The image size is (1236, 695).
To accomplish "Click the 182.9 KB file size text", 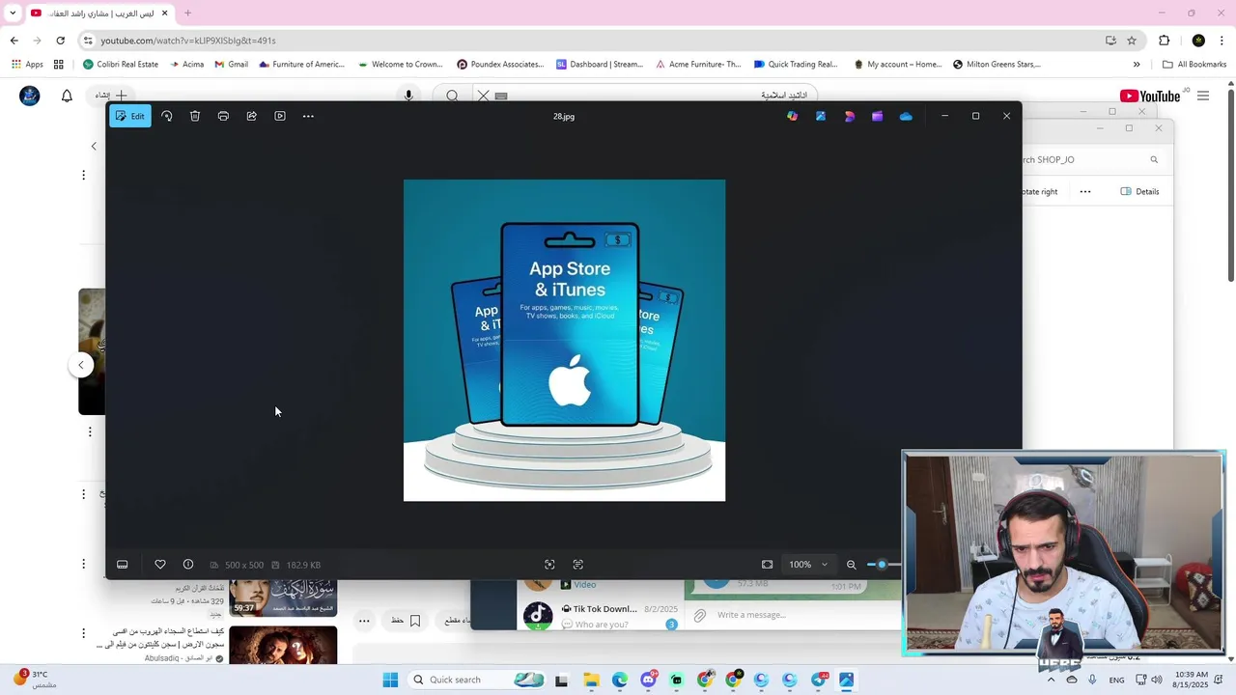I will point(303,565).
